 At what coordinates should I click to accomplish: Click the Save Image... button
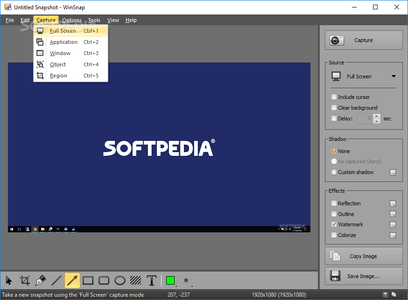pos(364,276)
